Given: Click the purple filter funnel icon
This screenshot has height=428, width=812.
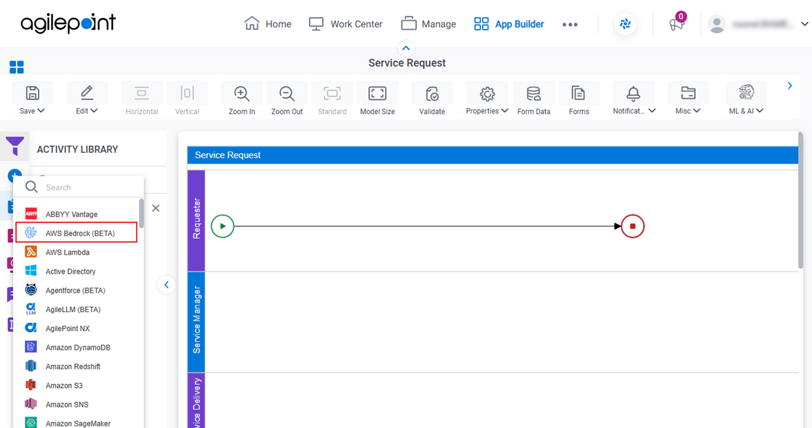Looking at the screenshot, I should (15, 146).
